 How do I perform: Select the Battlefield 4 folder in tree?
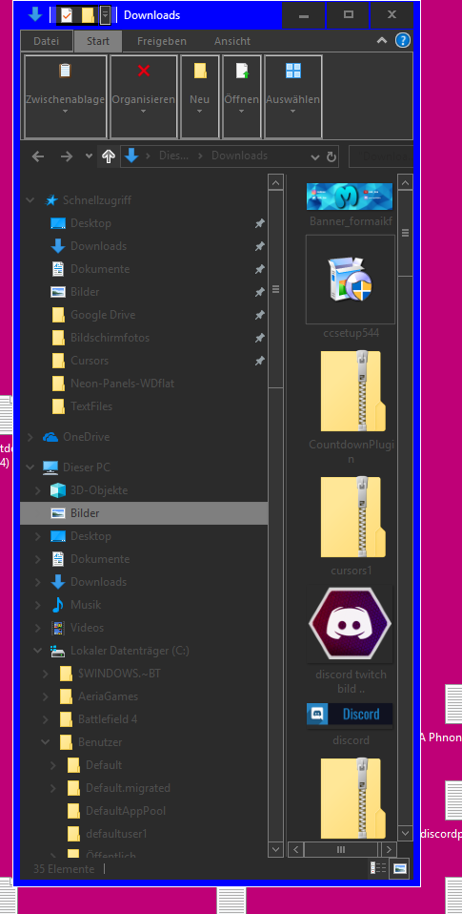pos(108,718)
